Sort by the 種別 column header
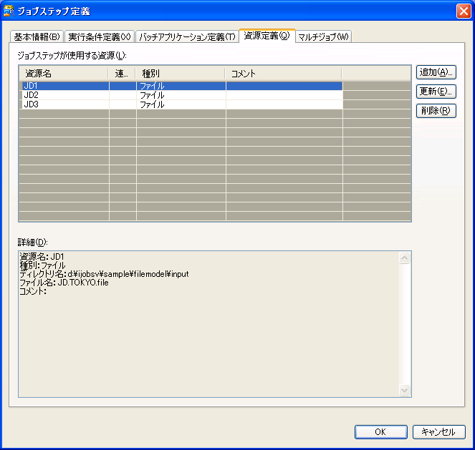The height and width of the screenshot is (450, 475). point(181,74)
